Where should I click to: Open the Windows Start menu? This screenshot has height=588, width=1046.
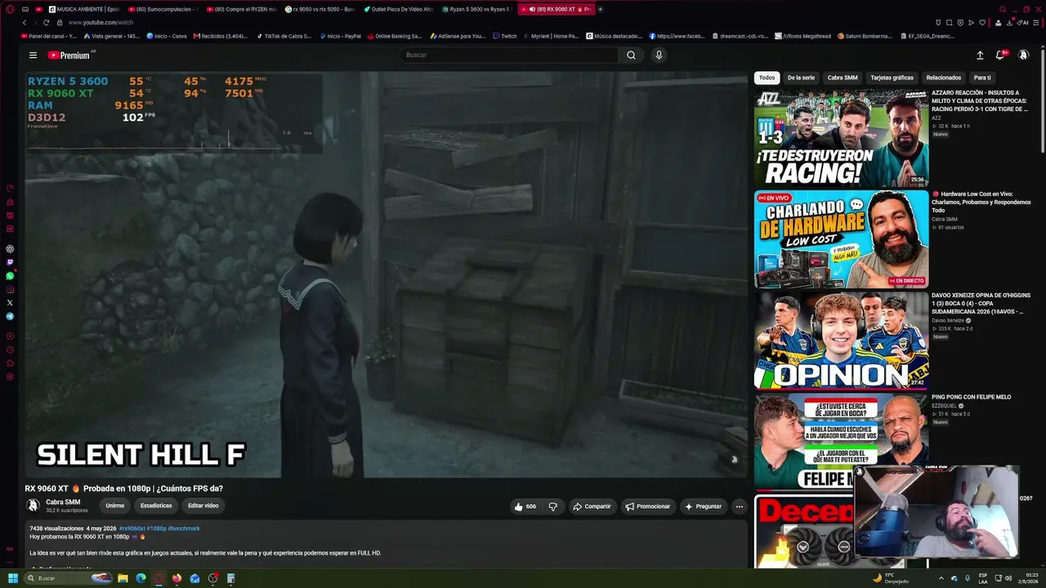(x=12, y=578)
